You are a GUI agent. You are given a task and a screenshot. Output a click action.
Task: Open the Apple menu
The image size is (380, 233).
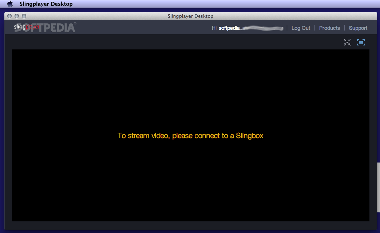tap(10, 4)
